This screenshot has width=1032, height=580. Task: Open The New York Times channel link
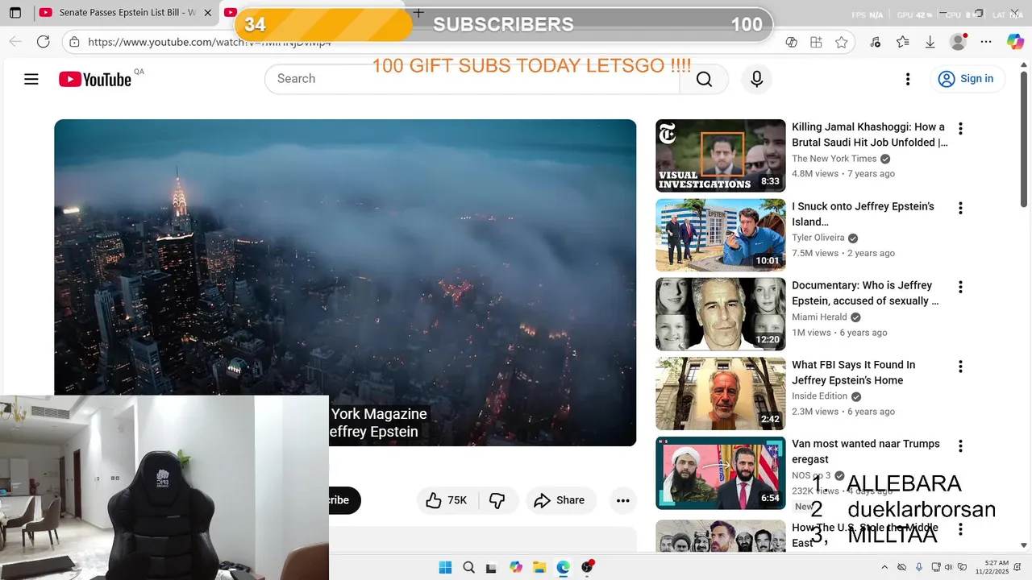(834, 159)
